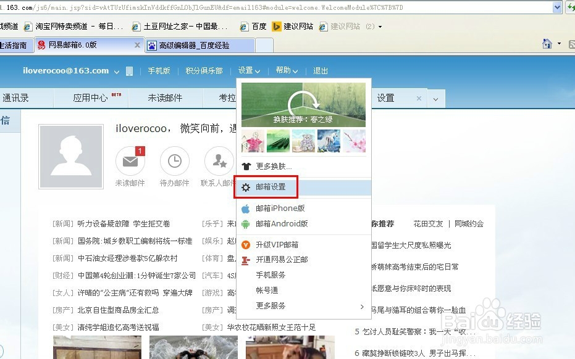Close the 设置 mailbox tab

(x=419, y=98)
